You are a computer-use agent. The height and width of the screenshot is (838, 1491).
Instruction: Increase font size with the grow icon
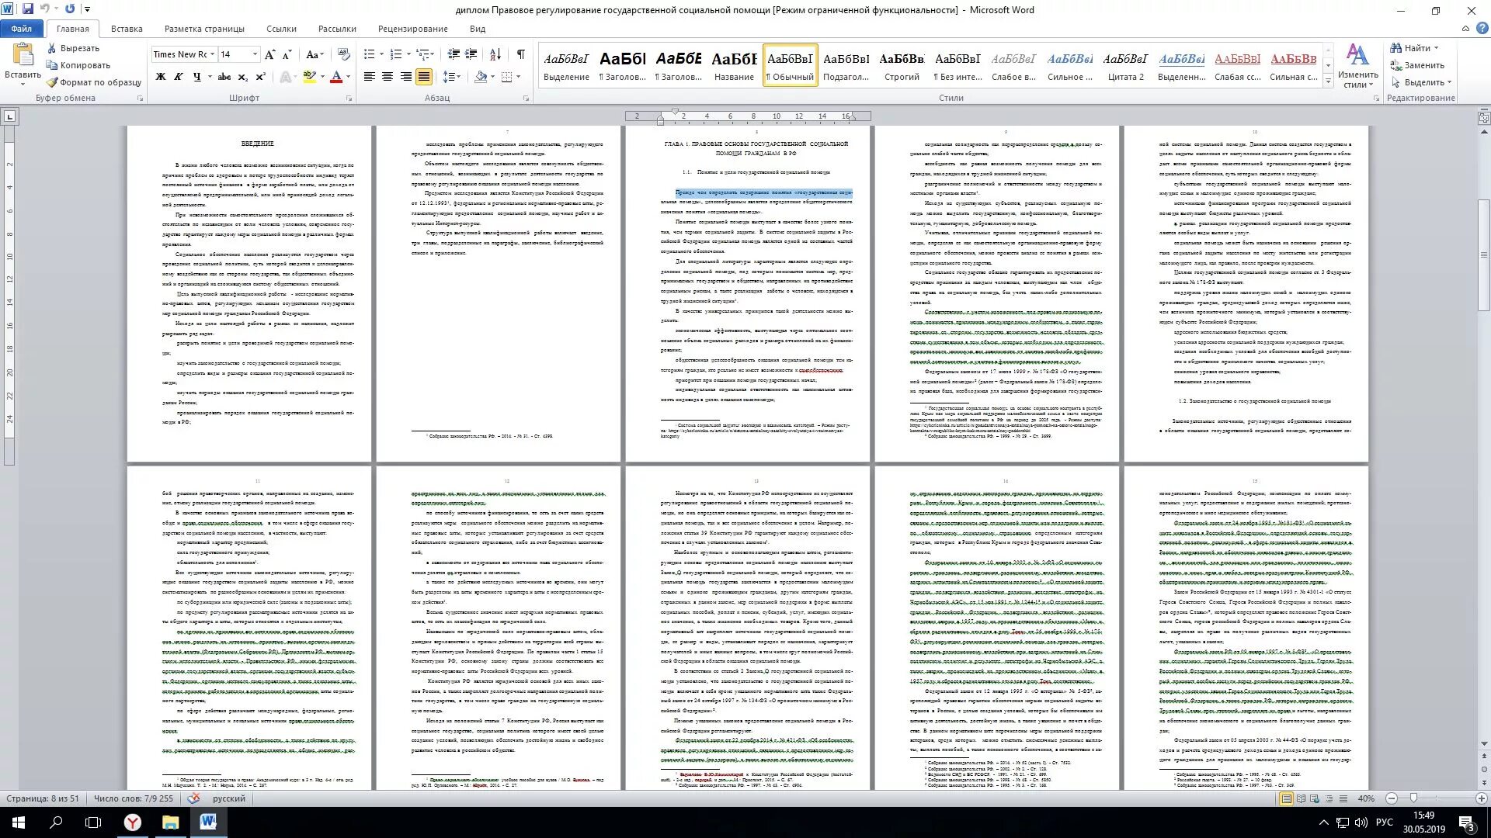coord(269,54)
